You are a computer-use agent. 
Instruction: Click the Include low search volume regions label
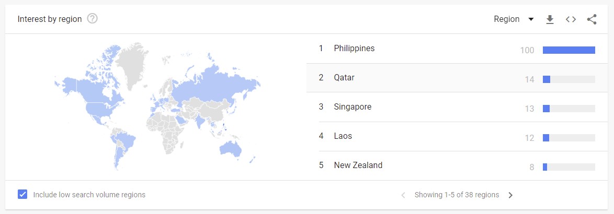(x=89, y=195)
